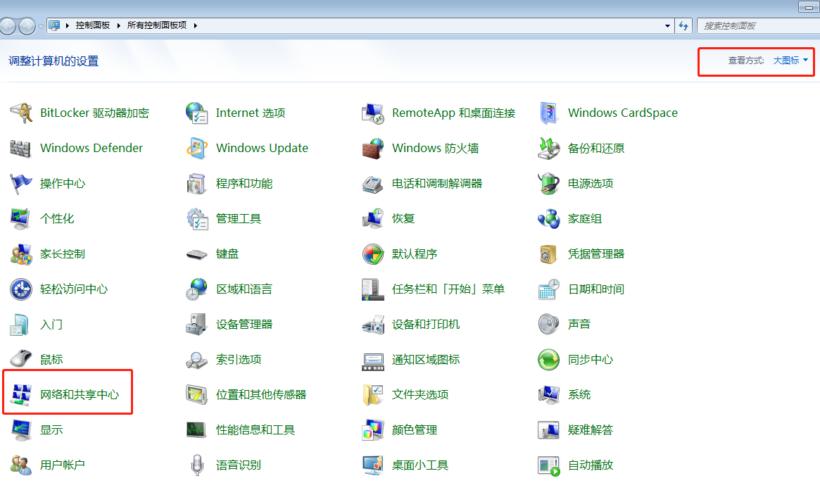Screen dimensions: 820x483
Task: Navigate to 控制面板 via breadcrumb
Action: tap(94, 25)
